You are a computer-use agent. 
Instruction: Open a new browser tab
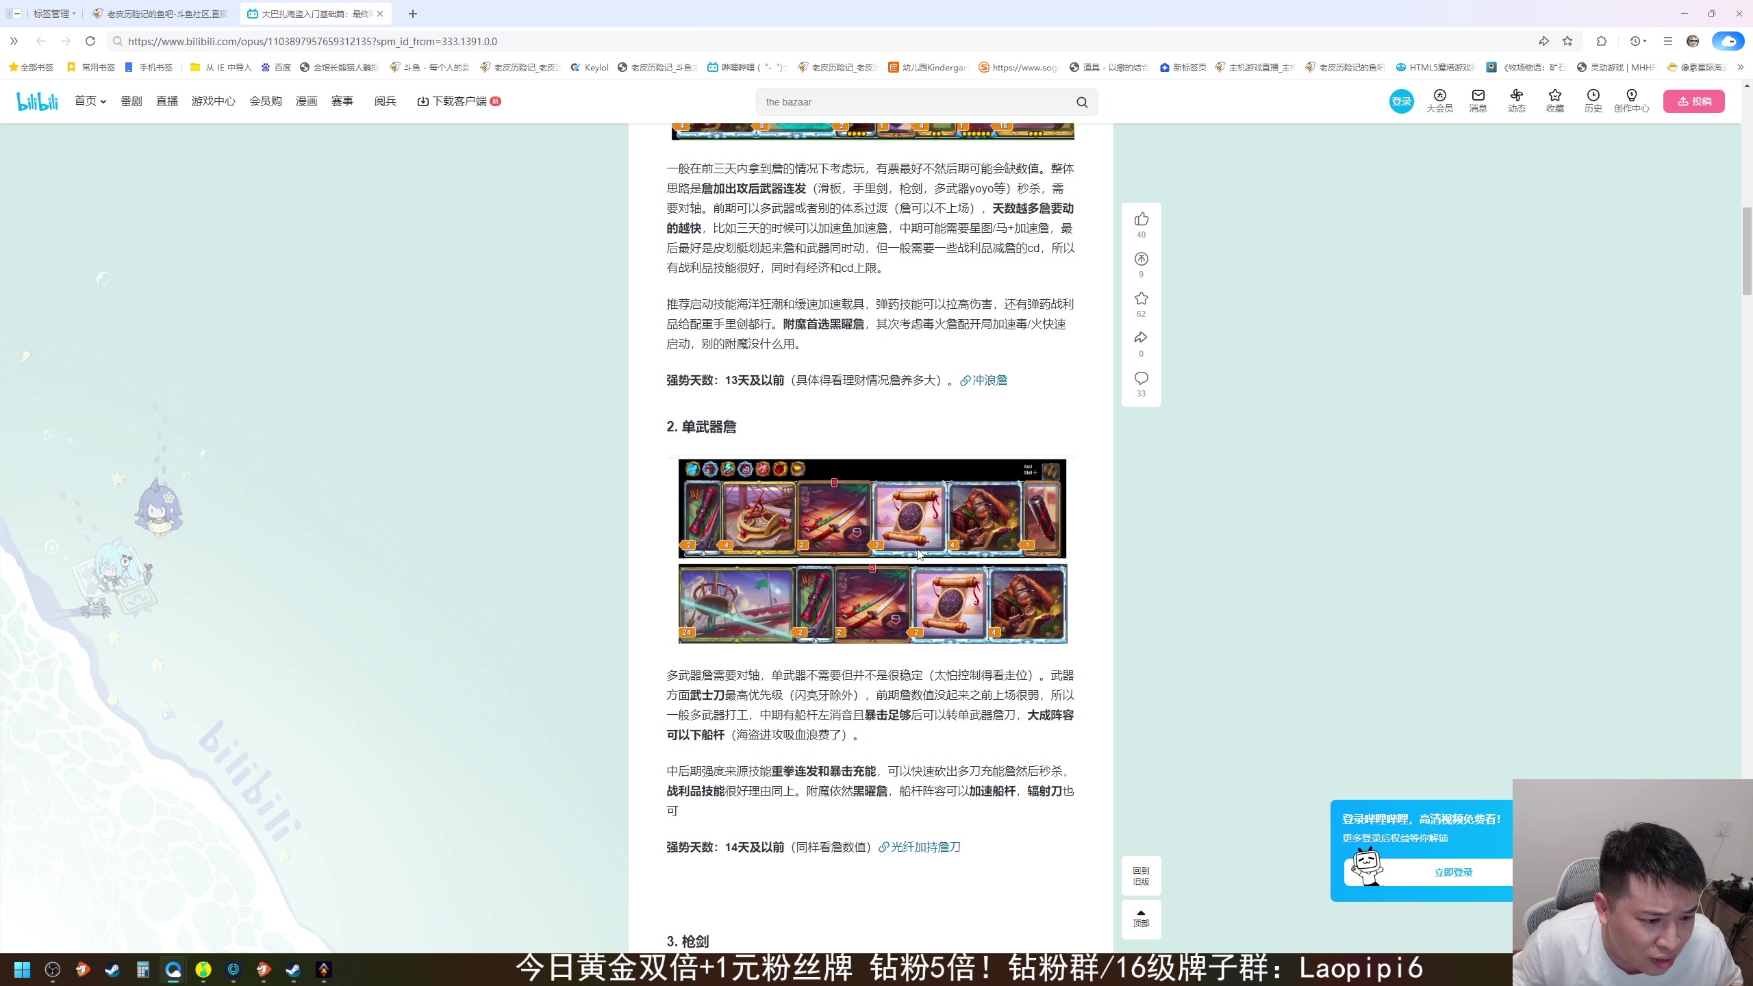413,14
